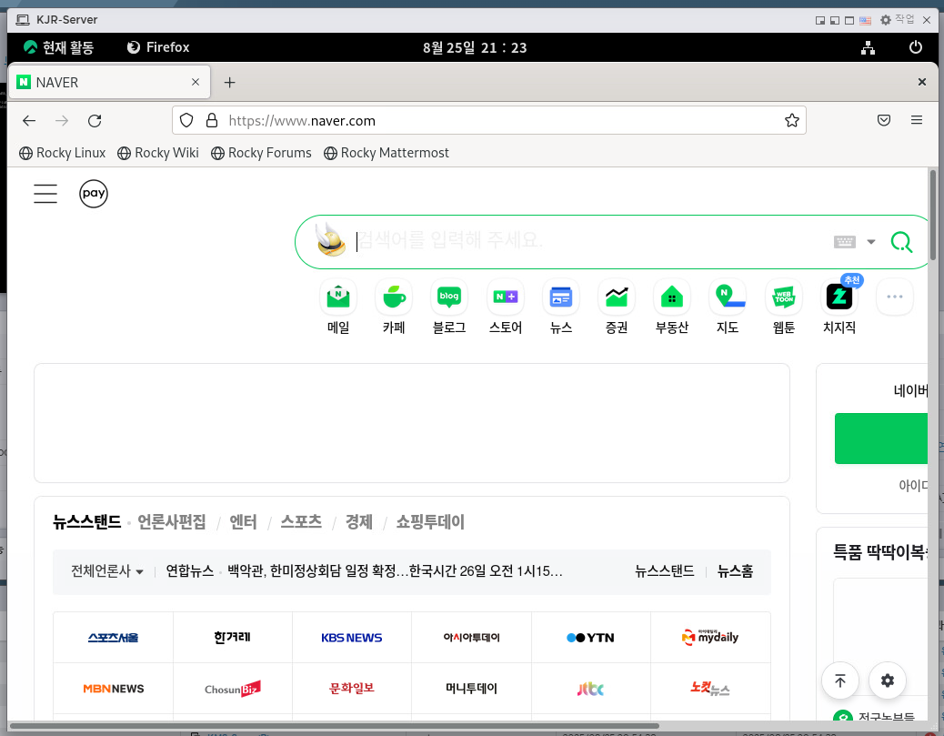Viewport: 944px width, 736px height.
Task: Open the Real Estate (부동산) shortcut icon
Action: 672,297
